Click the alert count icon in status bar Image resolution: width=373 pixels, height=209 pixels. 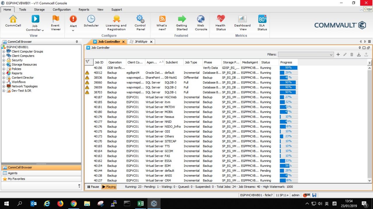pyautogui.click(x=306, y=195)
